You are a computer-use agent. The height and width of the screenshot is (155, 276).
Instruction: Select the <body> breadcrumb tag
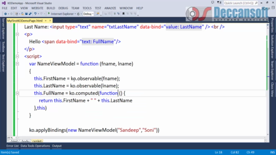tap(25, 141)
